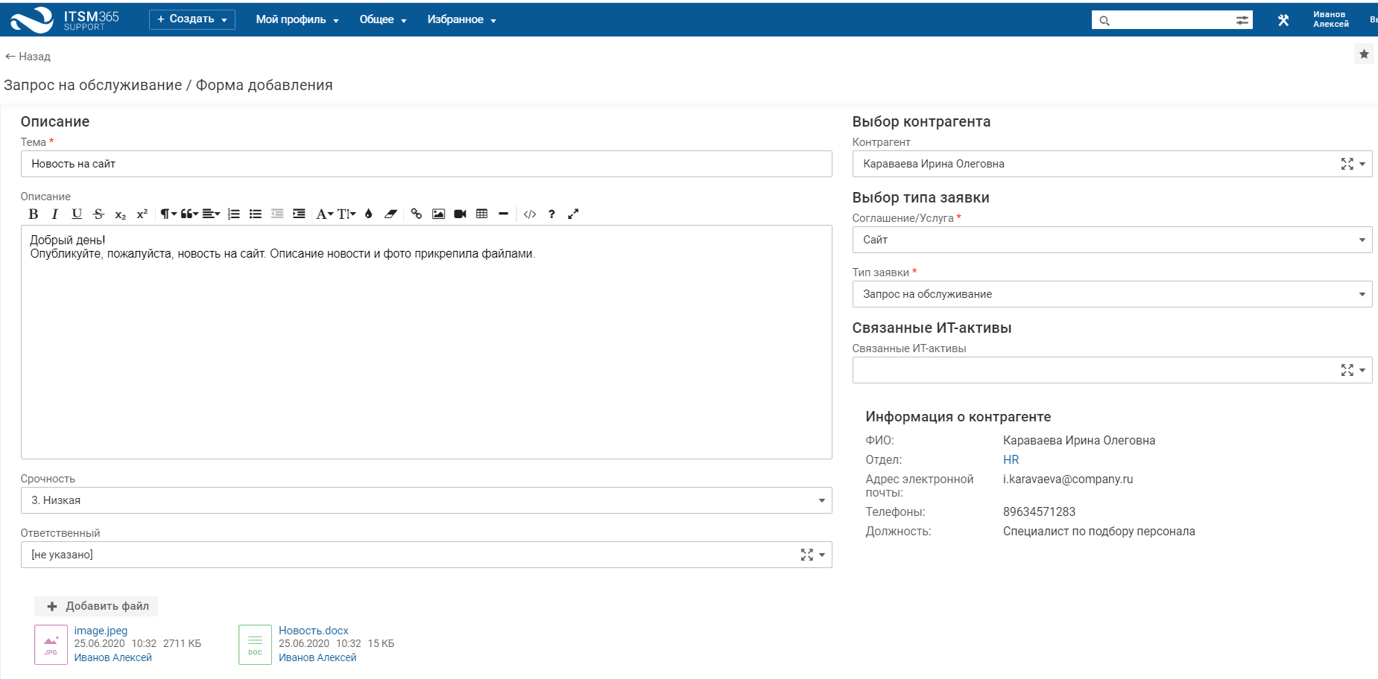Insert ordered numbered list
This screenshot has height=679, width=1378.
pos(233,214)
